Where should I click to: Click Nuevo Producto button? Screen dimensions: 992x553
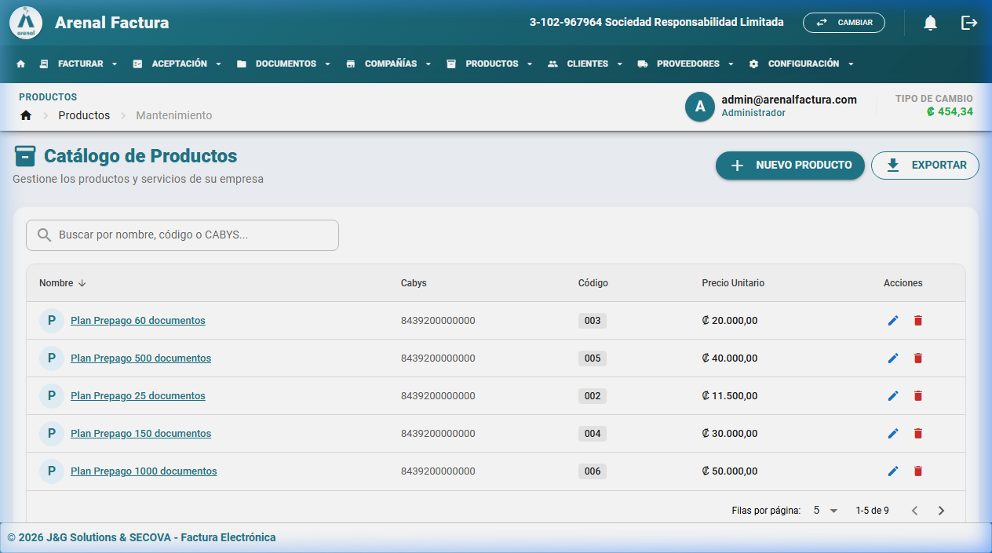tap(790, 166)
